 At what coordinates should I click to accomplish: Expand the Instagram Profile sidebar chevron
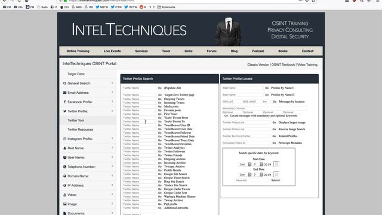pos(112,139)
